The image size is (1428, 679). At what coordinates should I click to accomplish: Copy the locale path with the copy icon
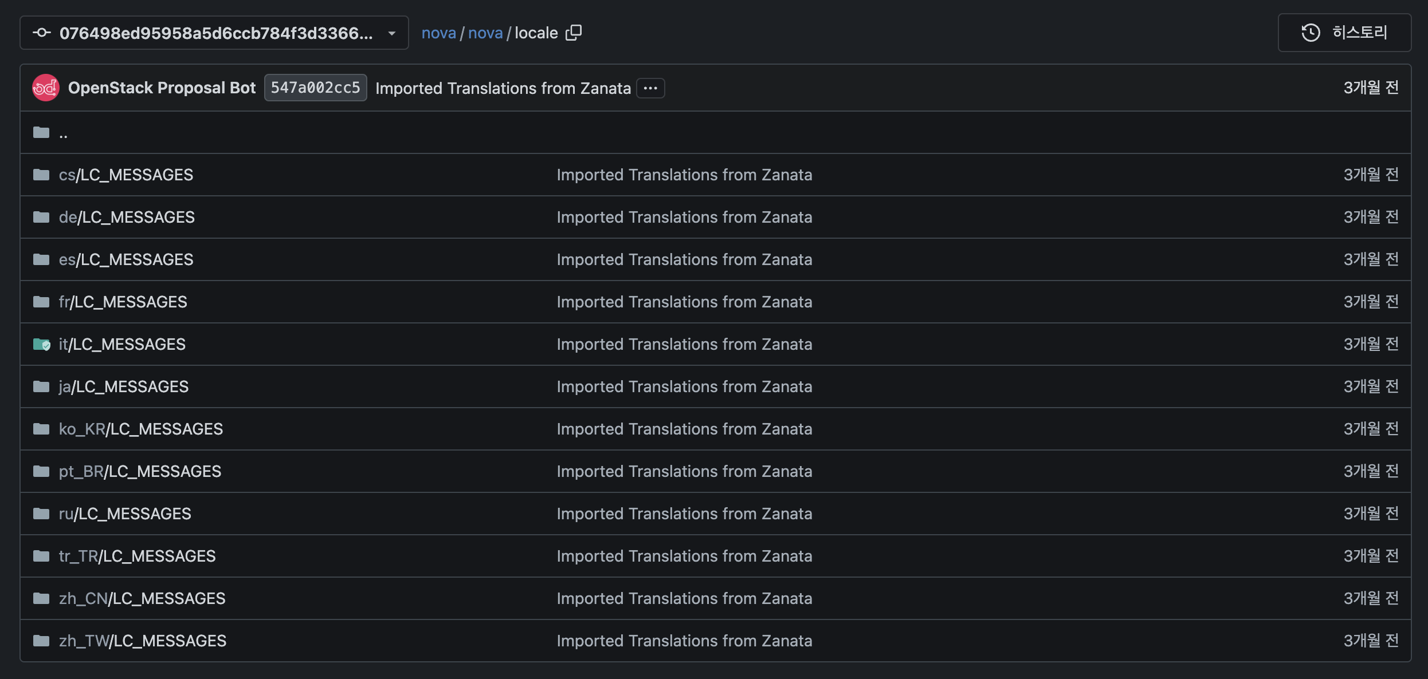click(x=574, y=33)
